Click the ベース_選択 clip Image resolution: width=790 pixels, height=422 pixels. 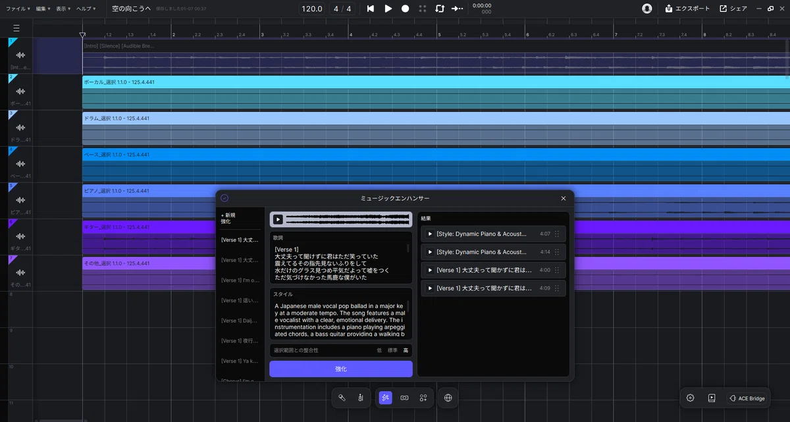coord(436,165)
